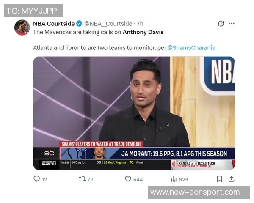This screenshot has width=254, height=203.
Task: Open the NBA Courtside profile avatar
Action: pyautogui.click(x=22, y=27)
